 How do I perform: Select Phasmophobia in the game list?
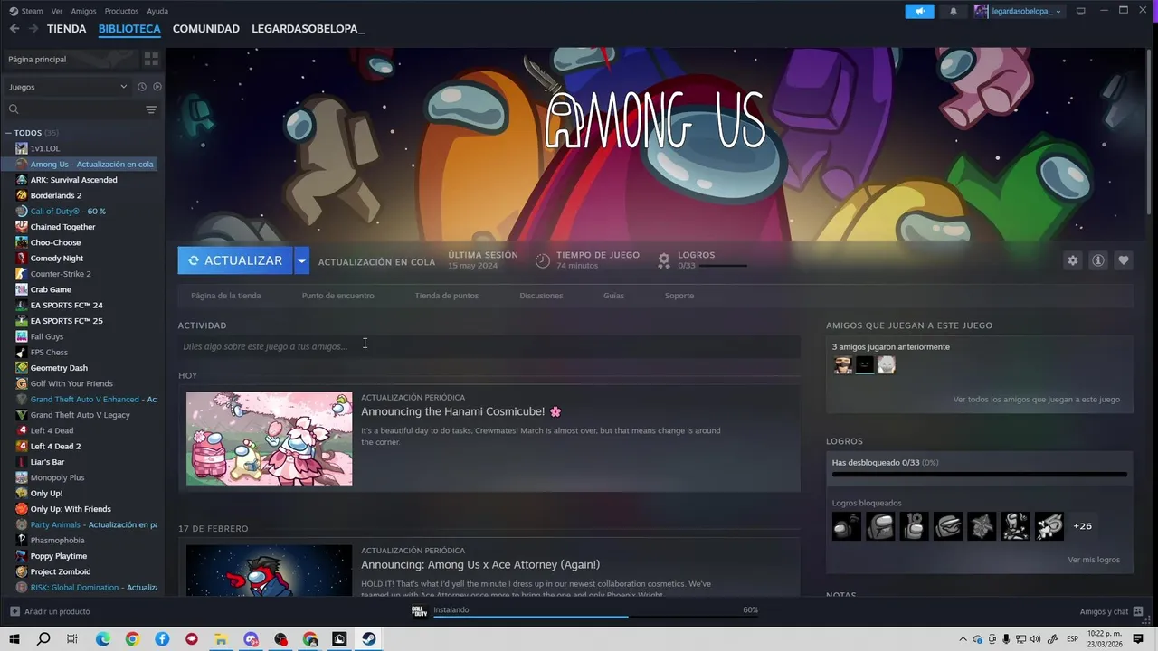click(57, 541)
